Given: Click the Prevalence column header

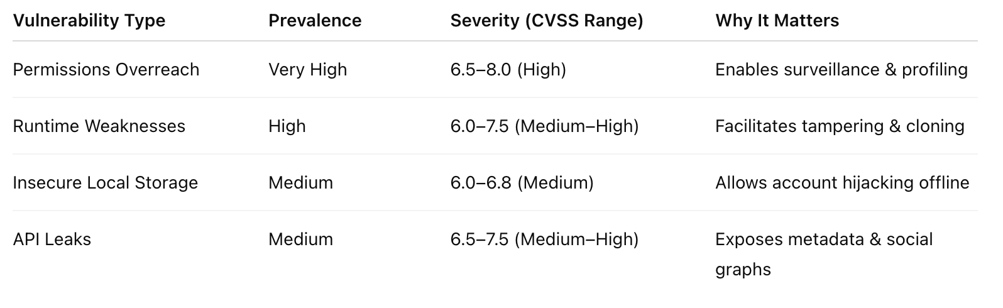Looking at the screenshot, I should click(315, 21).
